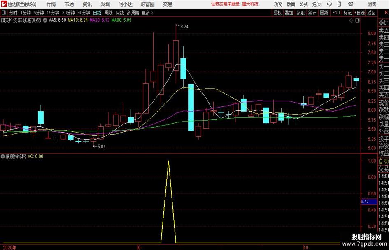The width and height of the screenshot is (389, 250).
Task: Open the 多周期 multi-period view
Action: pyautogui.click(x=133, y=13)
